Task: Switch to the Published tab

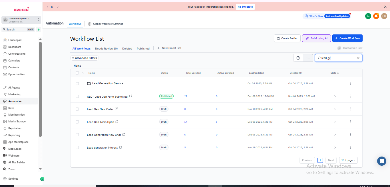Action: pyautogui.click(x=143, y=49)
